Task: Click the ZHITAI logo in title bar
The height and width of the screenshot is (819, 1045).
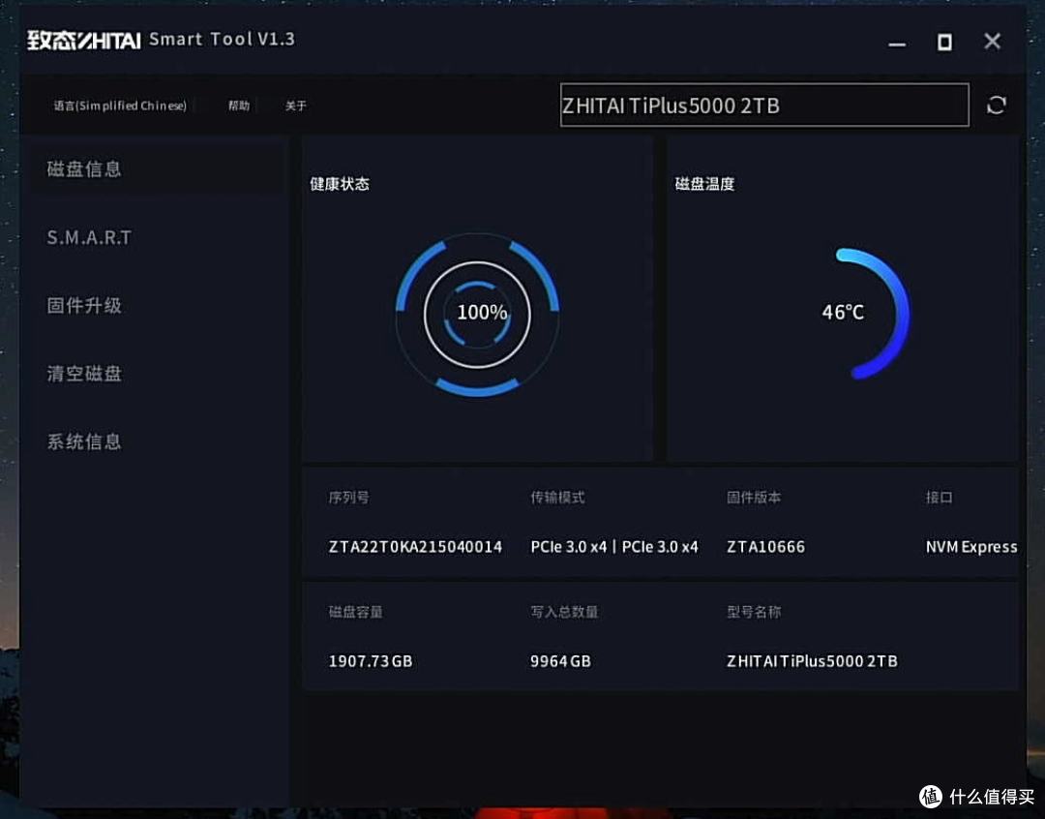Action: [x=82, y=40]
